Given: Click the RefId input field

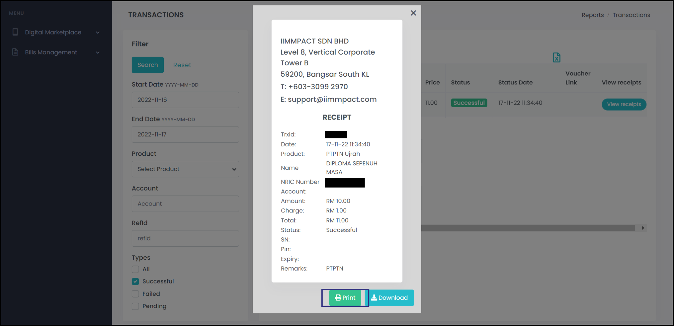Looking at the screenshot, I should point(185,238).
